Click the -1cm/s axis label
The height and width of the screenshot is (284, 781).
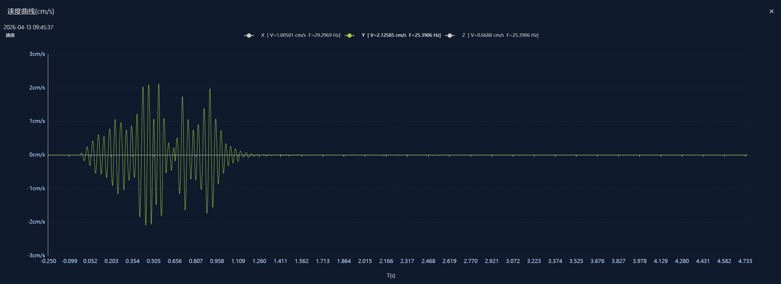click(x=36, y=188)
